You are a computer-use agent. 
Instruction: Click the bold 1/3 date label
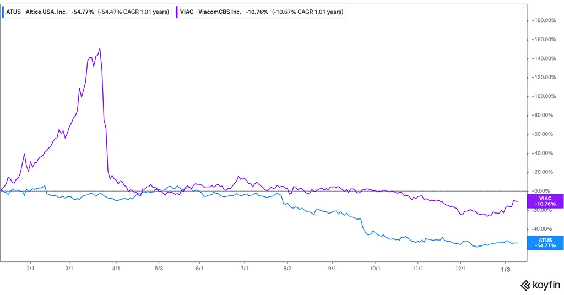[x=505, y=269]
